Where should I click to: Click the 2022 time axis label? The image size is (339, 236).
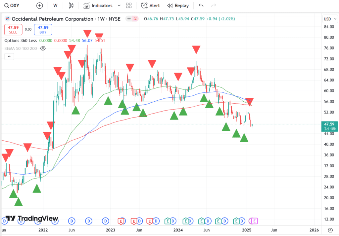click(43, 230)
